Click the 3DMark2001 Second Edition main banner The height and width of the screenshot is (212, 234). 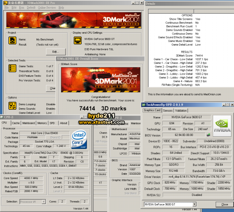73,20
